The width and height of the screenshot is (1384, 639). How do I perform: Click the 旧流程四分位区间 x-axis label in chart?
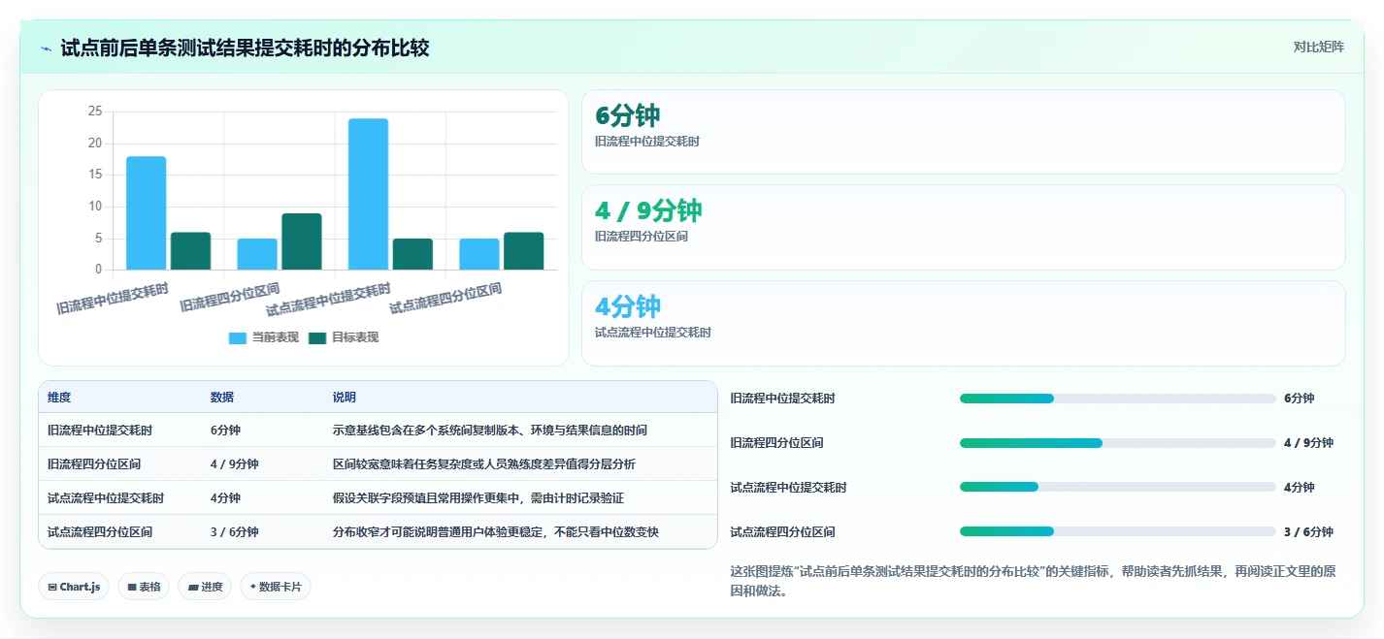tap(230, 298)
